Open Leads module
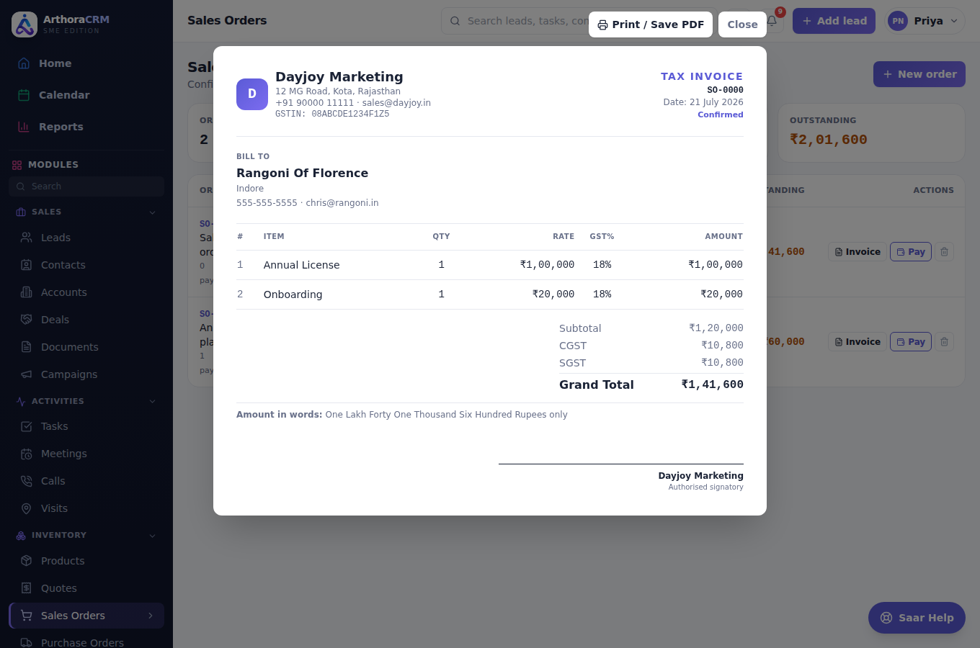 86,238
